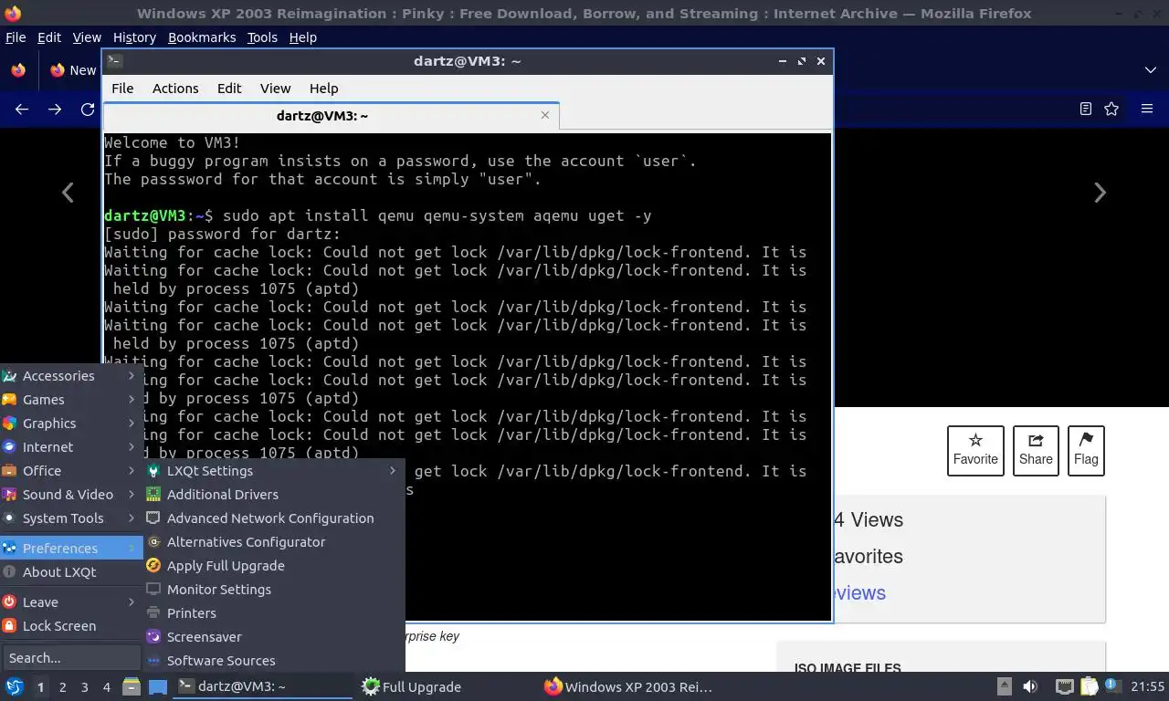Screen dimensions: 1169x701
Task: Click the start menu Search field
Action: [71, 658]
